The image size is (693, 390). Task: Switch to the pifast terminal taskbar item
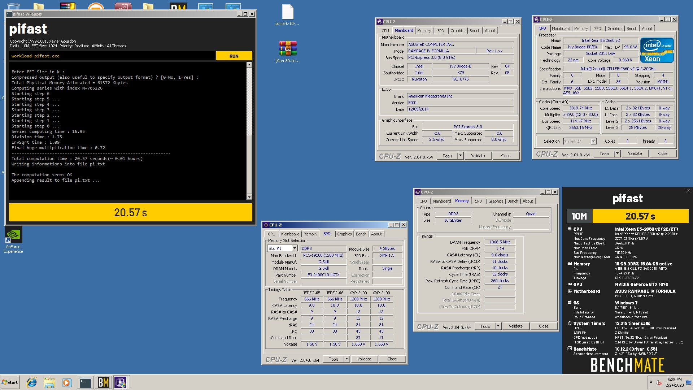tap(86, 382)
